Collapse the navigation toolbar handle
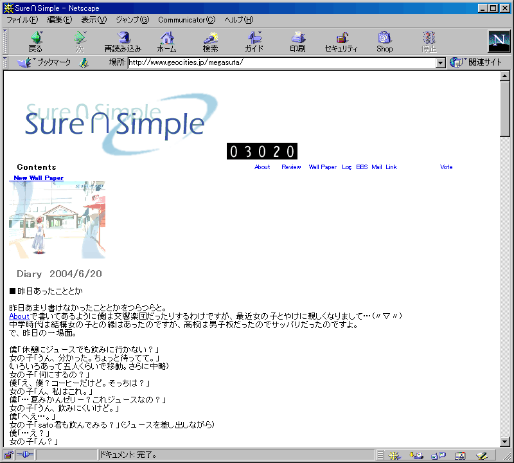Viewport: 514px width, 463px height. tap(5, 42)
